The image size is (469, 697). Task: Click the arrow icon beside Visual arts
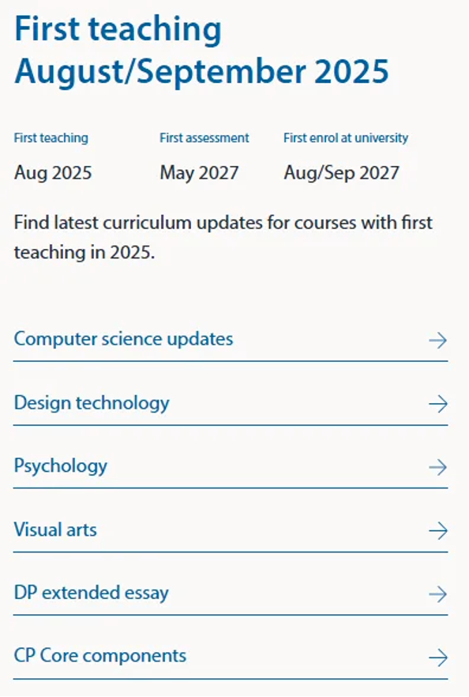[x=438, y=531]
